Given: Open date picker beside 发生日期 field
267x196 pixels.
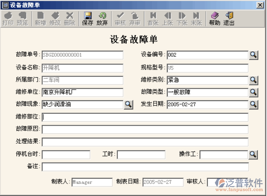Looking at the screenshot, I should (x=253, y=105).
